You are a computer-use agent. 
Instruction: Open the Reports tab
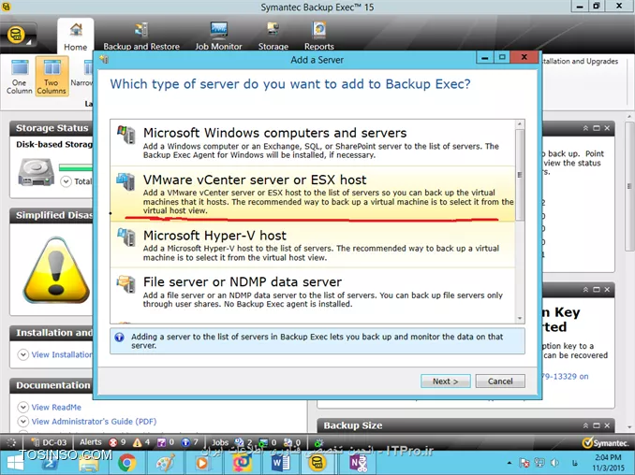click(x=319, y=36)
